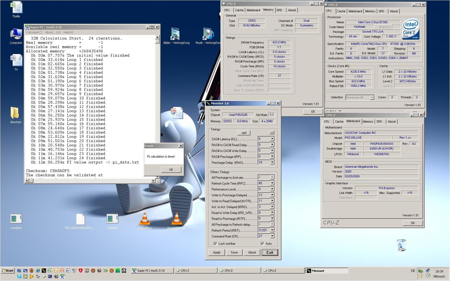Open the Refresh Period (tREF) dropdown
The image size is (450, 281).
(x=272, y=230)
